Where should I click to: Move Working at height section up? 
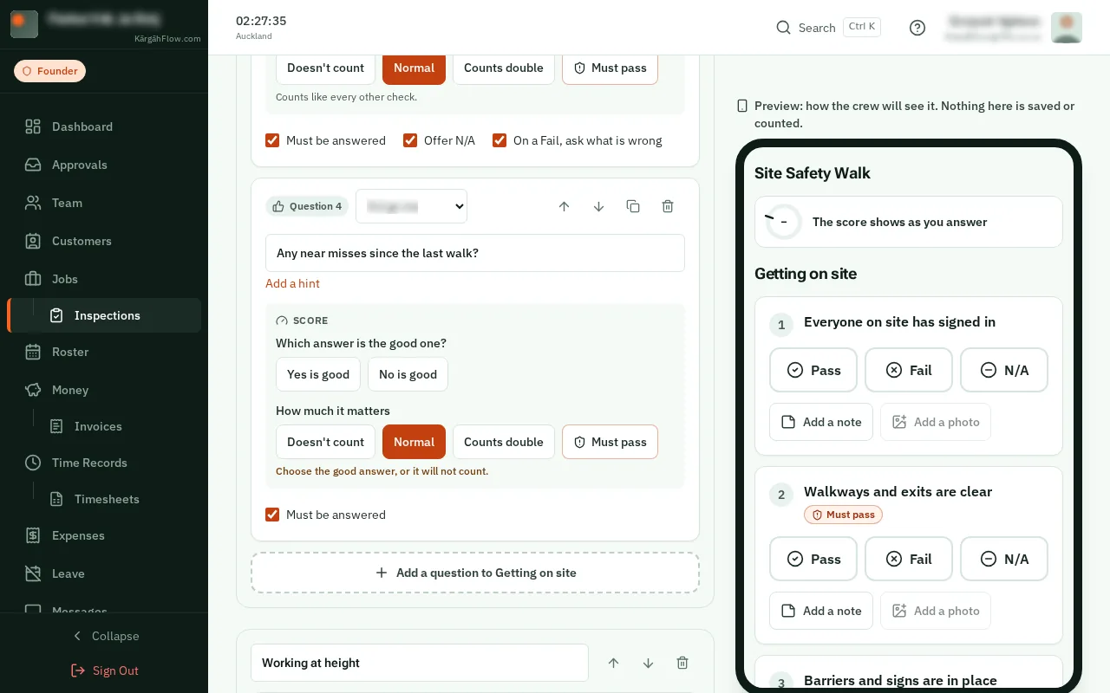coord(613,663)
